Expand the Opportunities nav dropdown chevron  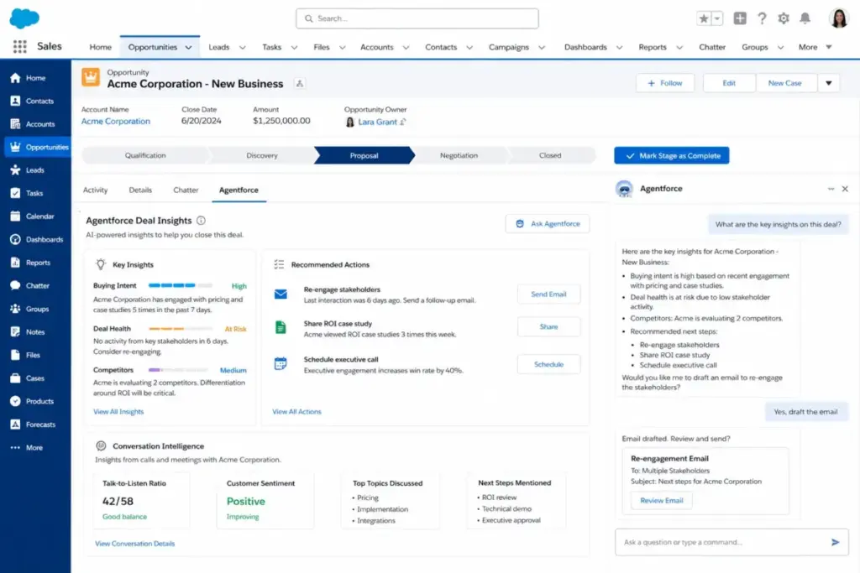188,47
